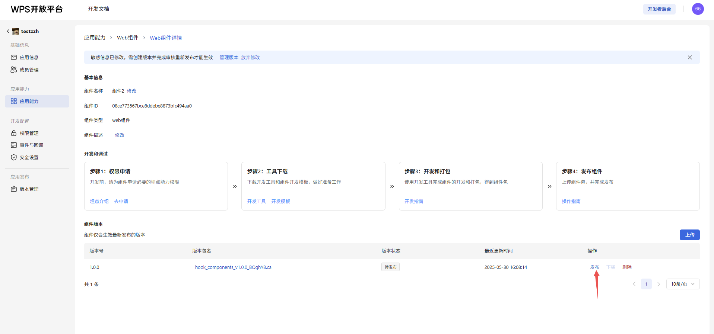Open the user avatar 66 menu
714x334 pixels.
(698, 9)
